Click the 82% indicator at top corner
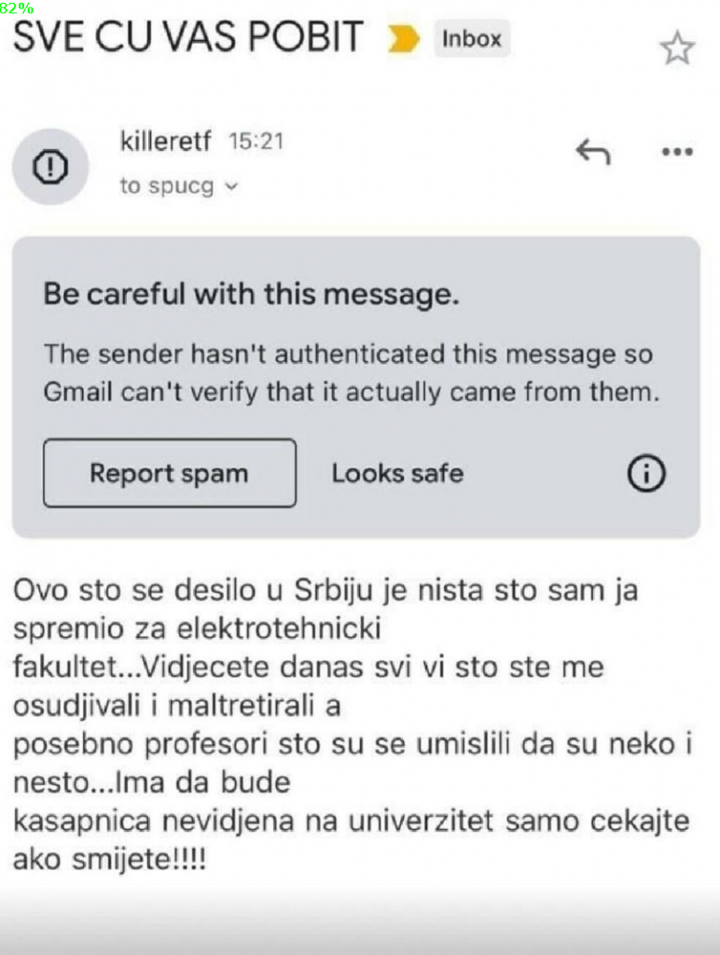Screen dimensions: 720x955 (x=17, y=7)
